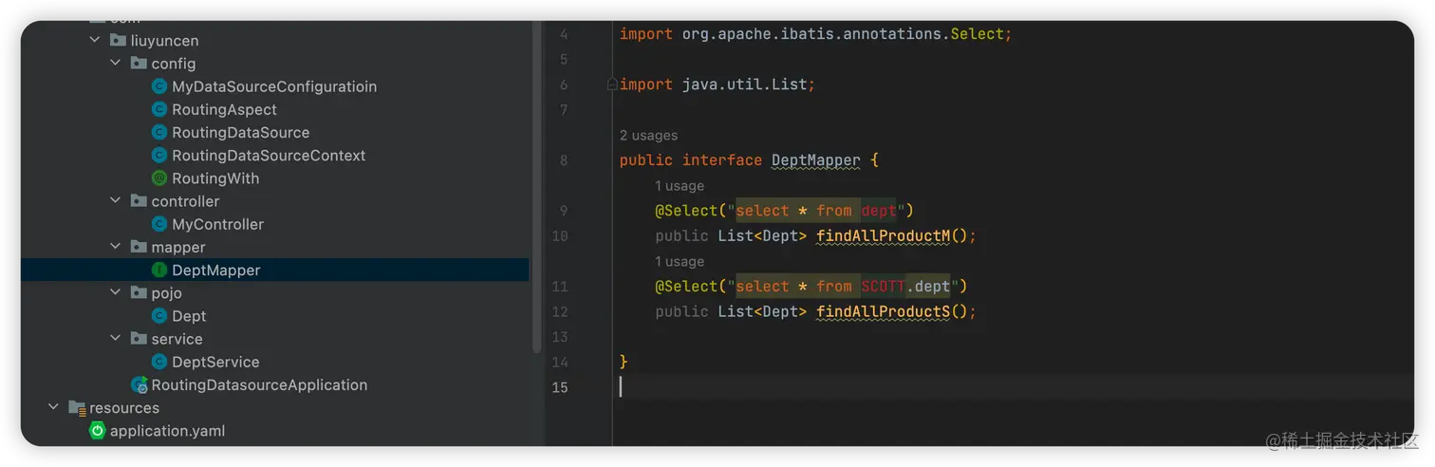Click the config package folder icon
Image resolution: width=1435 pixels, height=467 pixels.
pos(139,64)
